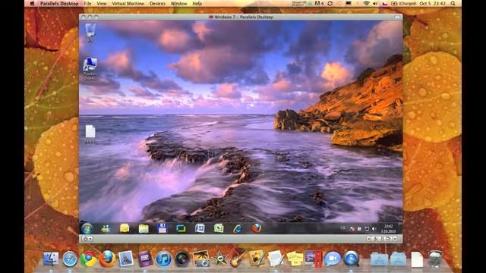Click the CS language indicator in taskbar
This screenshot has width=486, height=273.
342,228
